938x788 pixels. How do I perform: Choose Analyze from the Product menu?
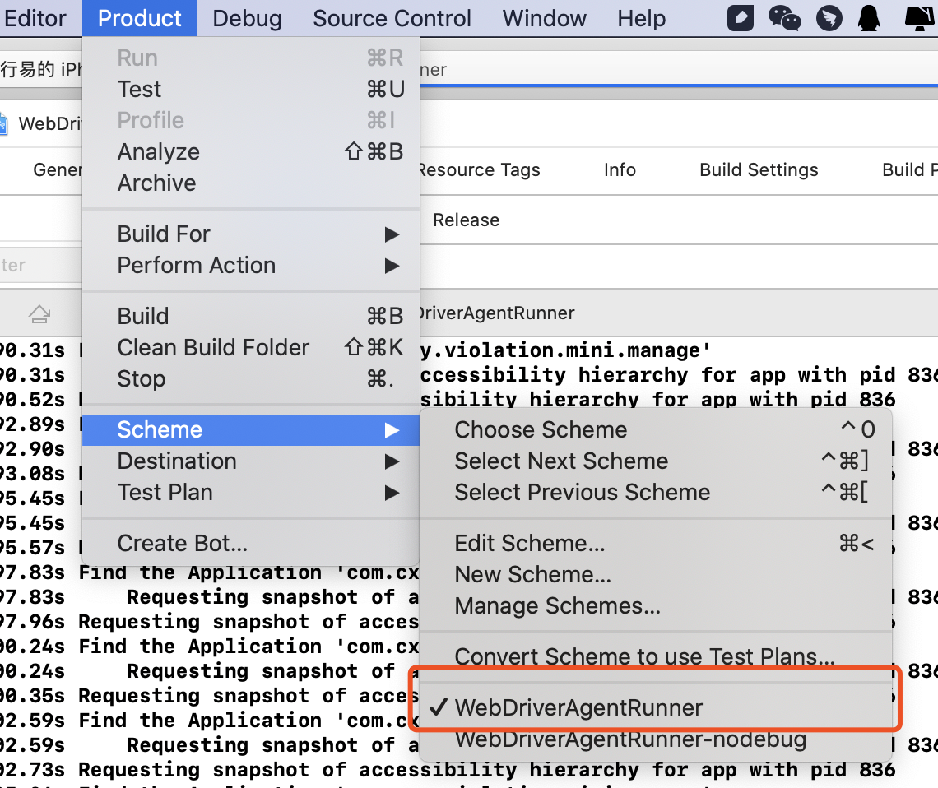click(251, 151)
